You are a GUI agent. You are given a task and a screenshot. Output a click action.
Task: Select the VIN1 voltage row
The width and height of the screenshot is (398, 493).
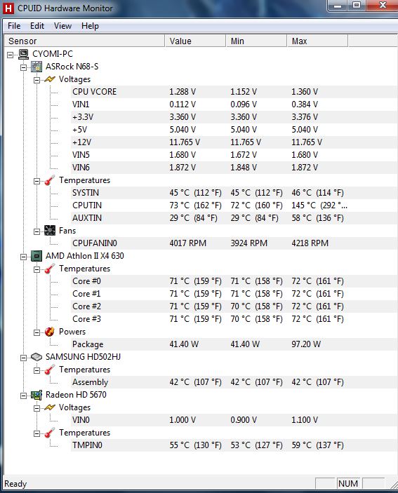(234, 104)
